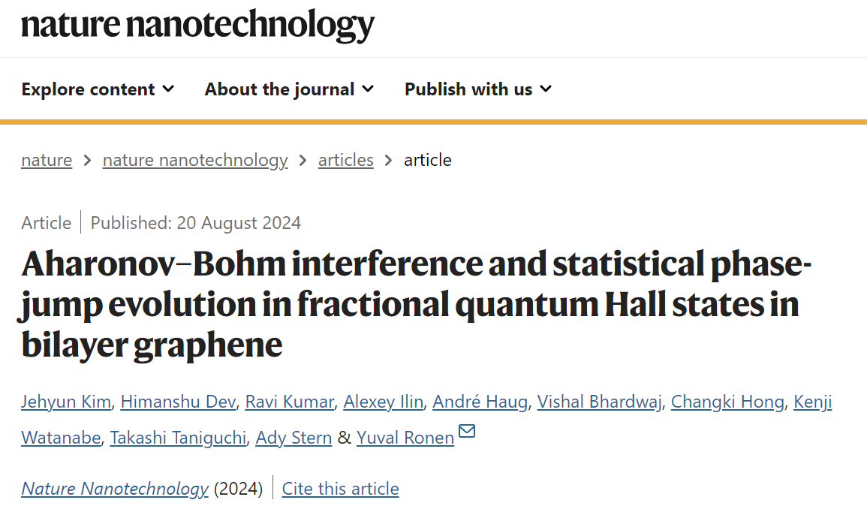The image size is (867, 515).
Task: Click Cite this article link
Action: [340, 489]
